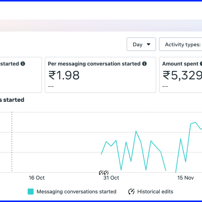The image size is (202, 202).
Task: Click info icon beside Per messaging conversation started
Action: [144, 64]
